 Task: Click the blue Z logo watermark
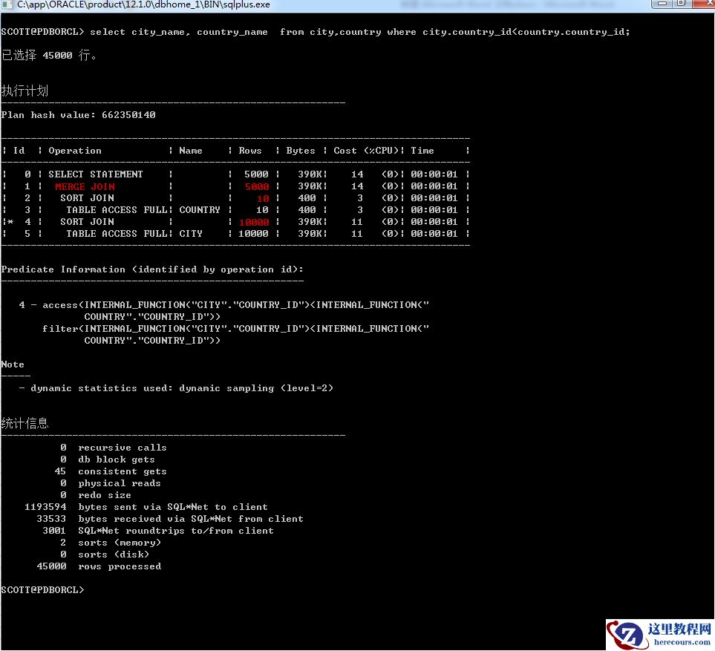tap(626, 635)
